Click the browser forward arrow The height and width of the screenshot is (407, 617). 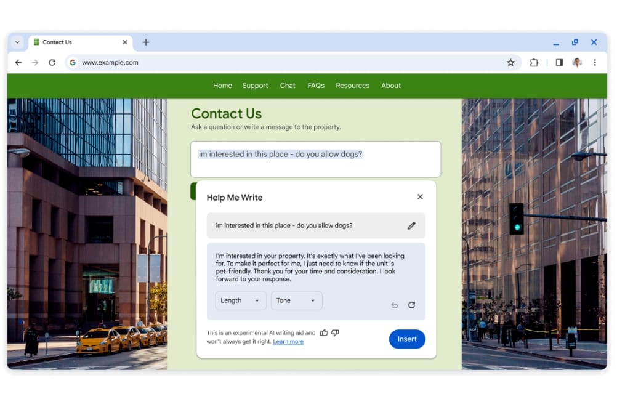(35, 63)
